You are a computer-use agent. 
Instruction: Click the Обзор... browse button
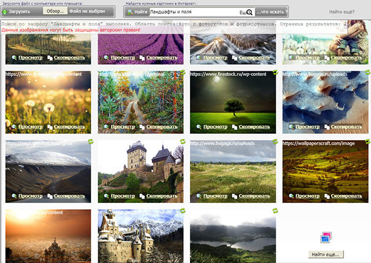coord(55,11)
